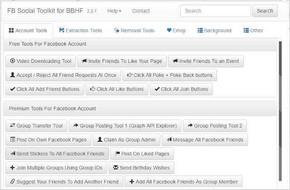Image resolution: width=290 pixels, height=190 pixels.
Task: Click envelope icon on Send Birthday Wishes
Action: (116, 167)
